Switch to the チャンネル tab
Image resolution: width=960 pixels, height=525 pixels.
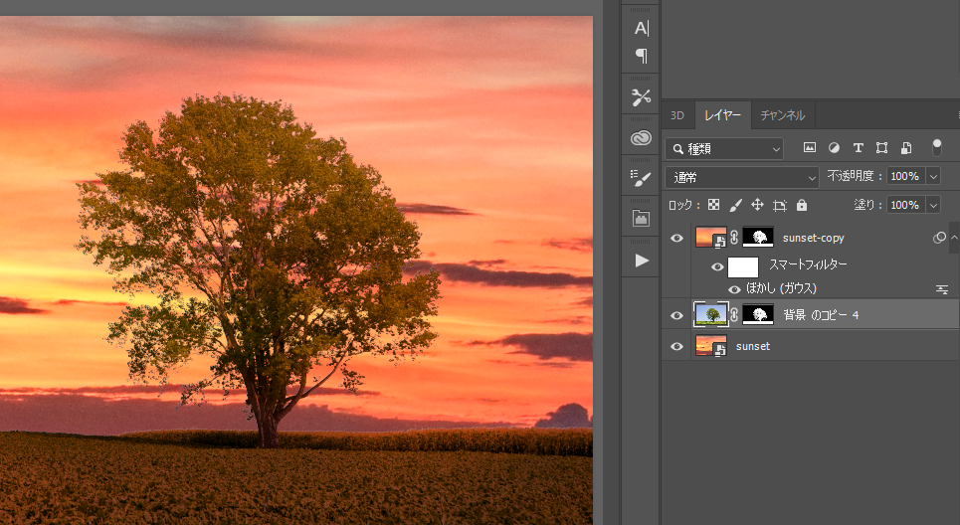click(782, 115)
